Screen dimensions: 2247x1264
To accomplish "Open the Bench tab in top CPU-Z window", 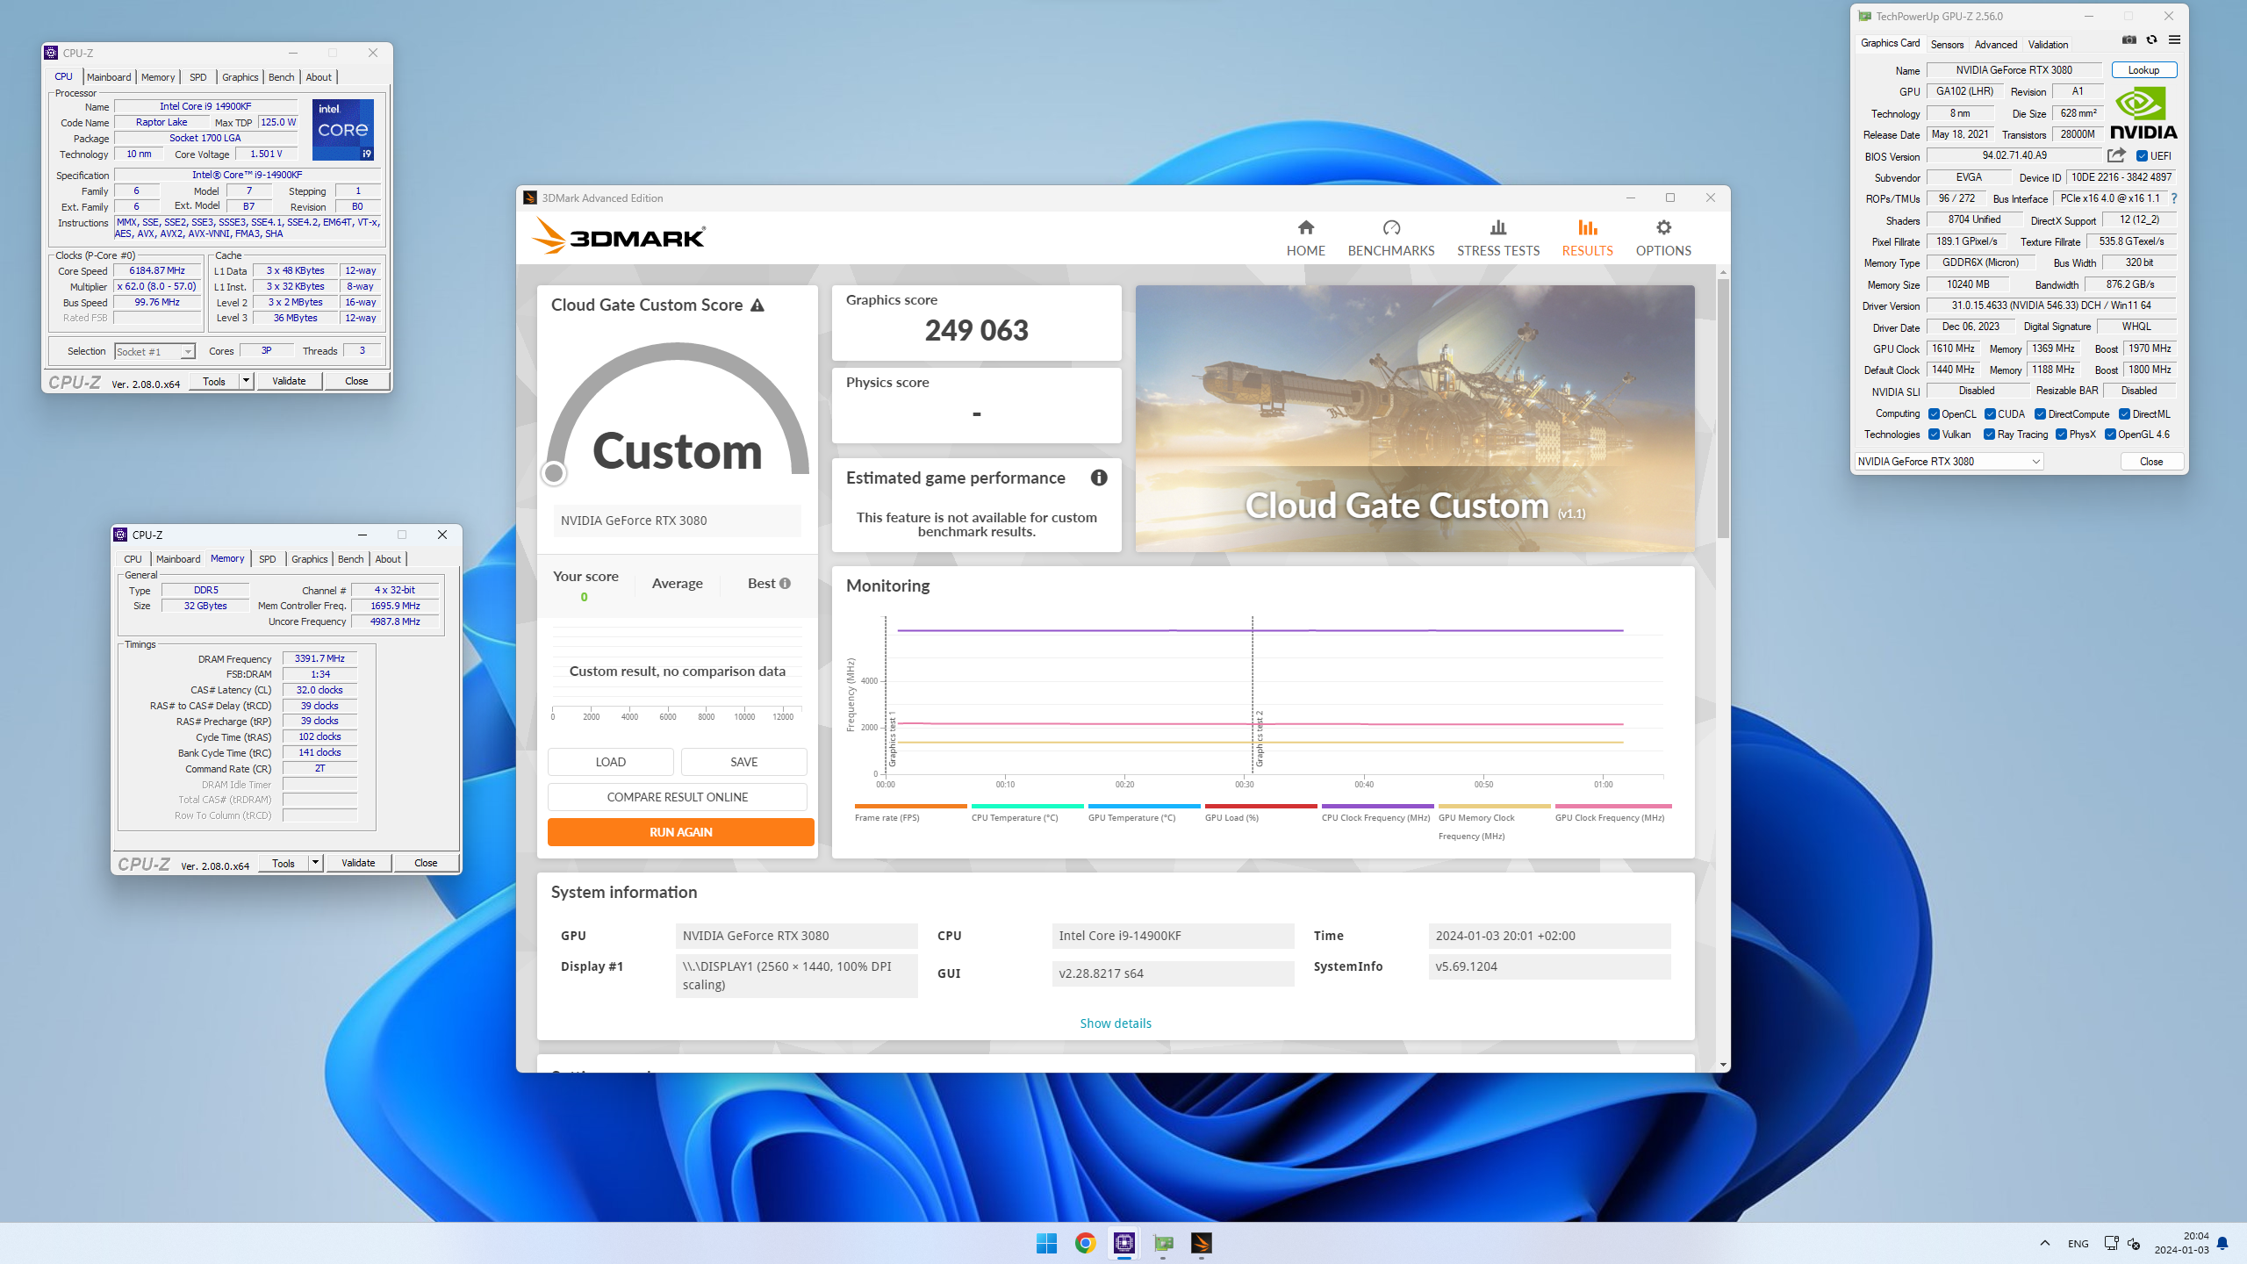I will (x=281, y=77).
